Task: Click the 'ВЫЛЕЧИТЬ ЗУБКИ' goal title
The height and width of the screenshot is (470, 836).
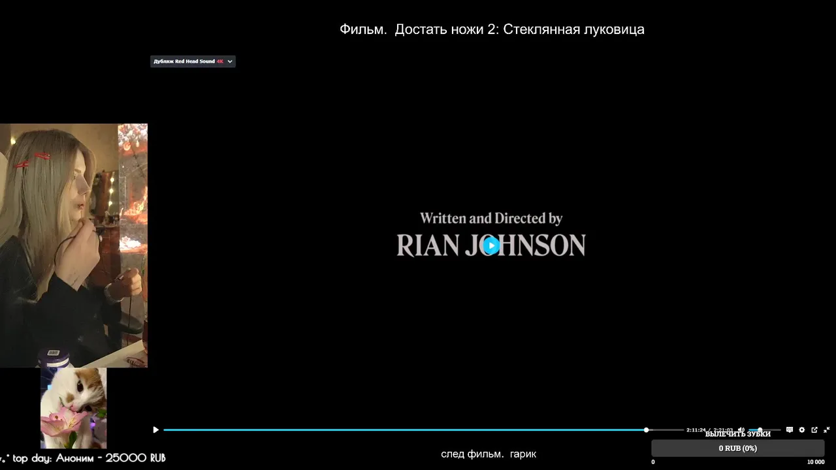Action: click(x=738, y=434)
